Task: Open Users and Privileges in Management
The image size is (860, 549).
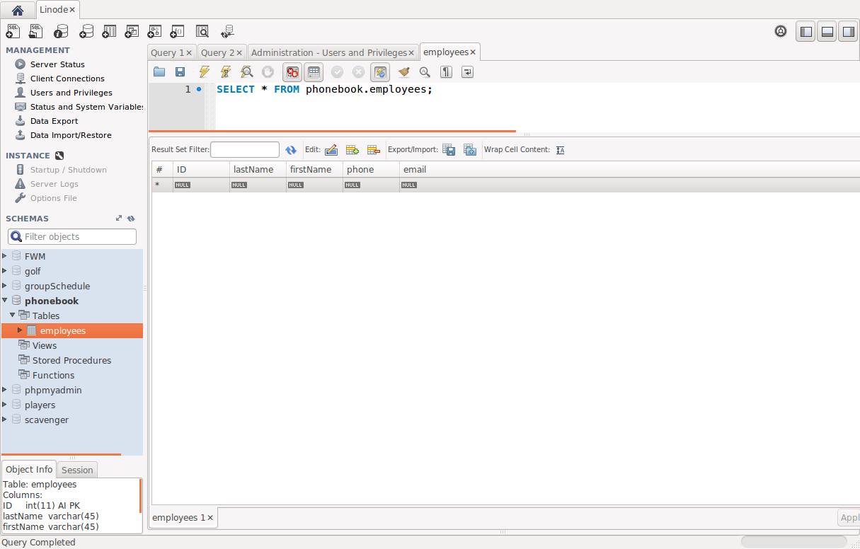Action: (71, 93)
